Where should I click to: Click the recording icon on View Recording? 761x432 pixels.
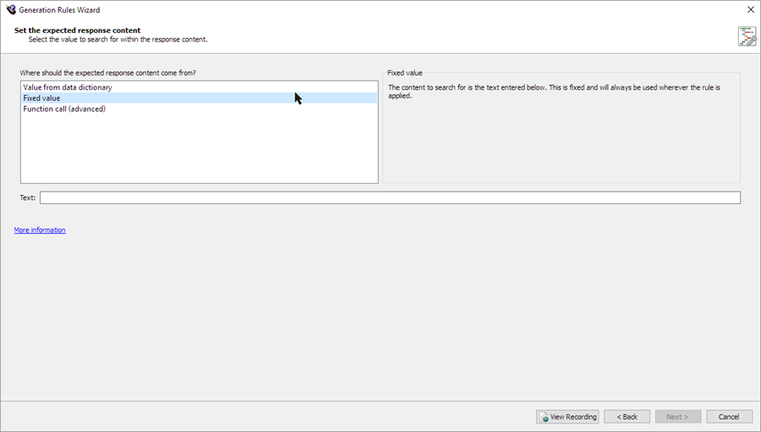point(543,417)
